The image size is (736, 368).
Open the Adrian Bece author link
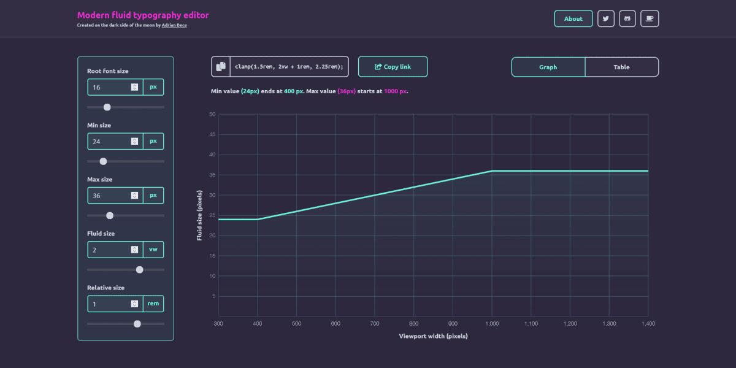point(174,25)
